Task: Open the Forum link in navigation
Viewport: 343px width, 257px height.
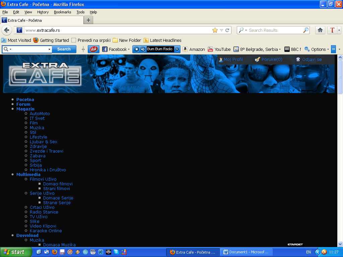Action: pos(23,104)
